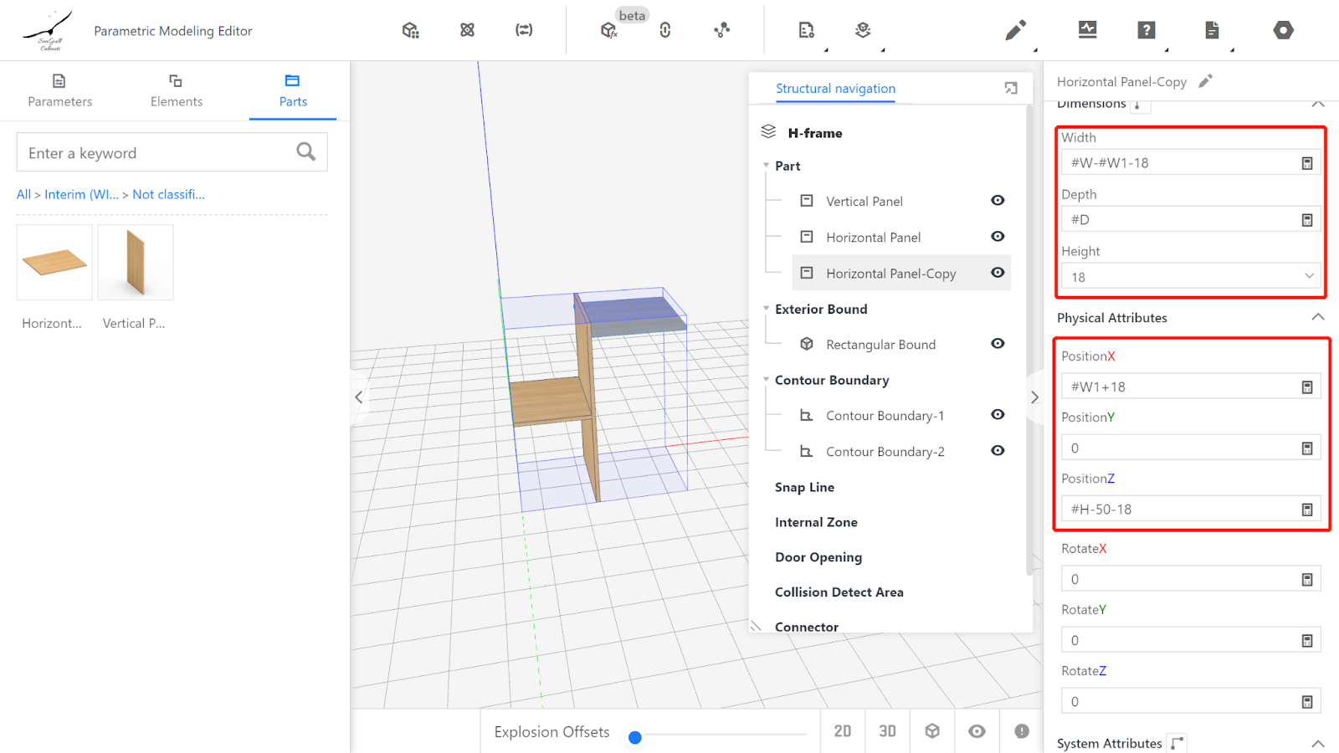The width and height of the screenshot is (1339, 753).
Task: Rename Horizontal Panel-Copy using pencil icon
Action: tap(1205, 81)
